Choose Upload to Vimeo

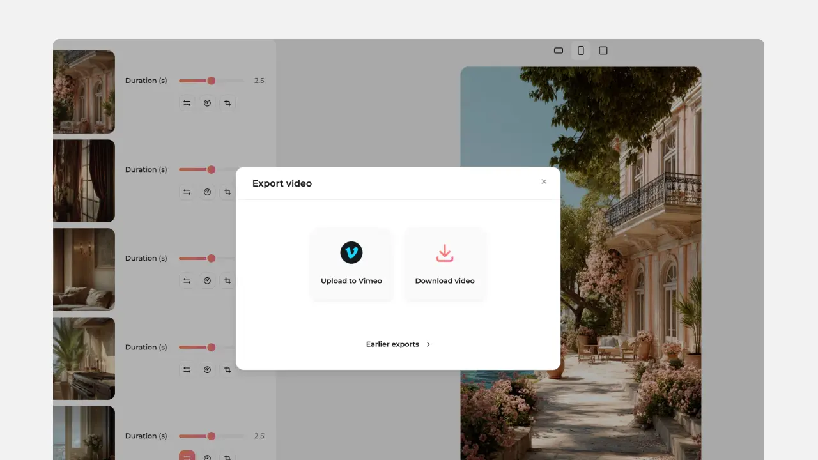coord(351,264)
